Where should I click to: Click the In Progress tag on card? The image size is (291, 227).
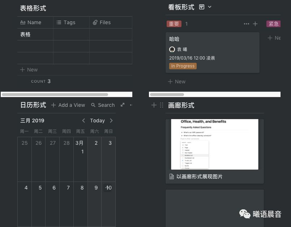(183, 66)
